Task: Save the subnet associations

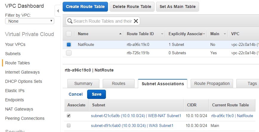Action: (x=96, y=94)
